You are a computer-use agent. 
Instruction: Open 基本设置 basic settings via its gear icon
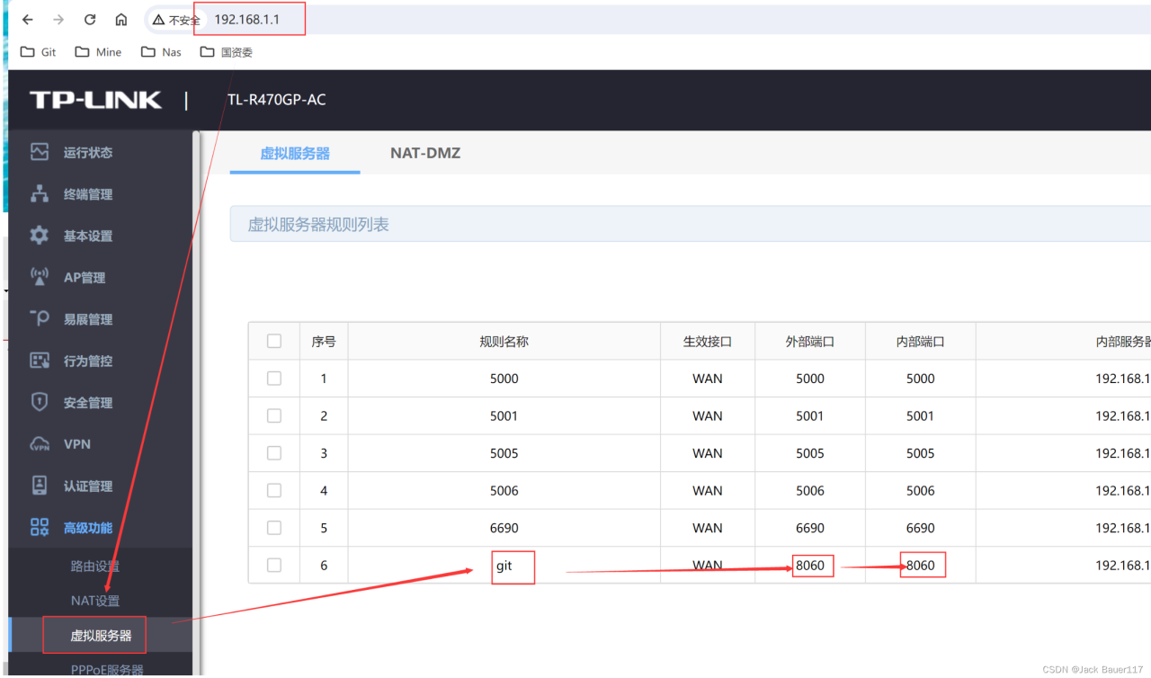39,236
